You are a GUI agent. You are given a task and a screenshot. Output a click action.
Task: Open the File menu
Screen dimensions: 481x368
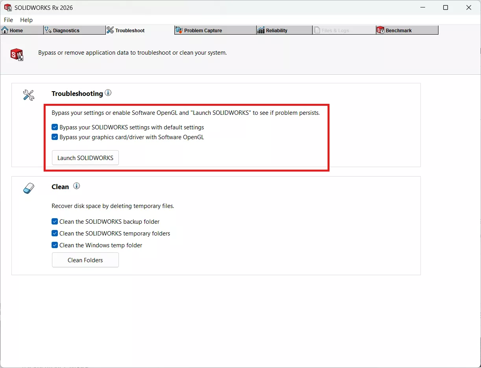[8, 20]
